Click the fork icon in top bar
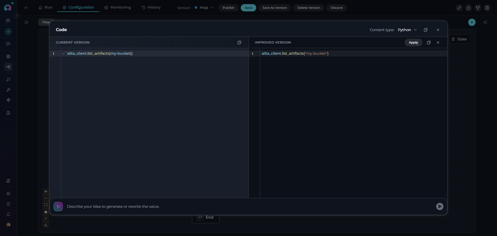The height and width of the screenshot is (236, 497). click(478, 8)
